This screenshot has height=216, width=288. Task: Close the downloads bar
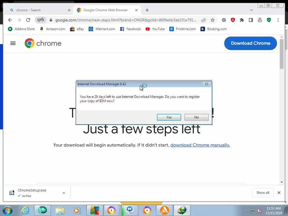coord(279,193)
